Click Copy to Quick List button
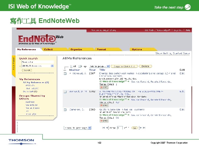199x149 pixels. tap(124, 66)
